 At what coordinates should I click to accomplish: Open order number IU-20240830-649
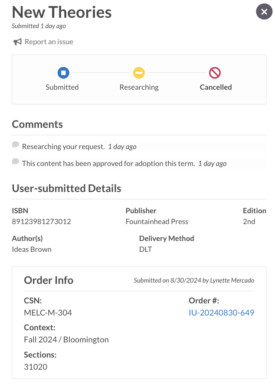(x=221, y=312)
